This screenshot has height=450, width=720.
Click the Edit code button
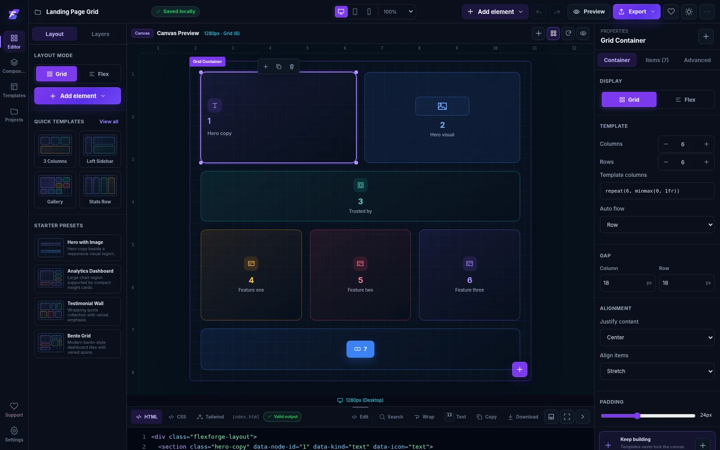tap(360, 417)
